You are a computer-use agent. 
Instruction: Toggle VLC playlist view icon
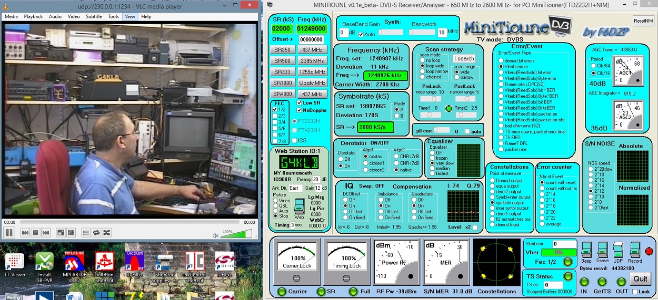point(86,232)
